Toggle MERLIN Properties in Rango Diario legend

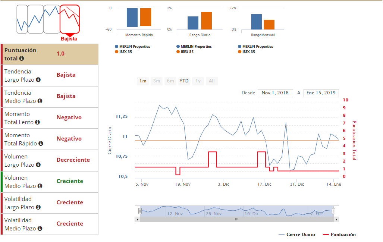coord(194,46)
